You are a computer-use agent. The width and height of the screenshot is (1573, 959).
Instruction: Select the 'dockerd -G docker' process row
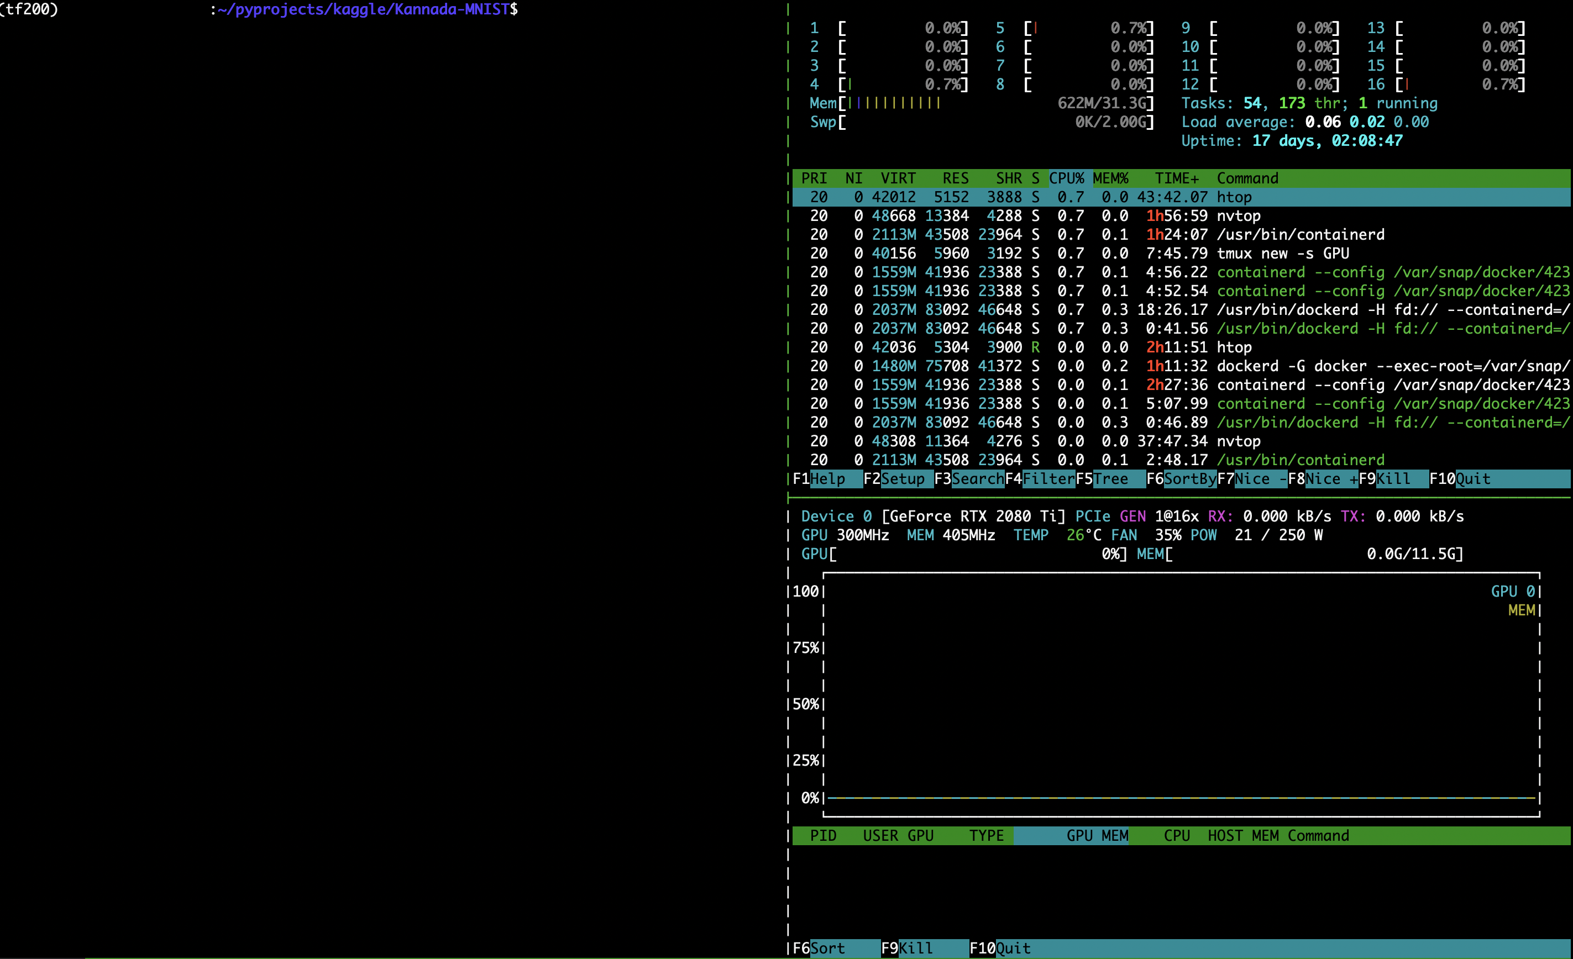click(1181, 366)
